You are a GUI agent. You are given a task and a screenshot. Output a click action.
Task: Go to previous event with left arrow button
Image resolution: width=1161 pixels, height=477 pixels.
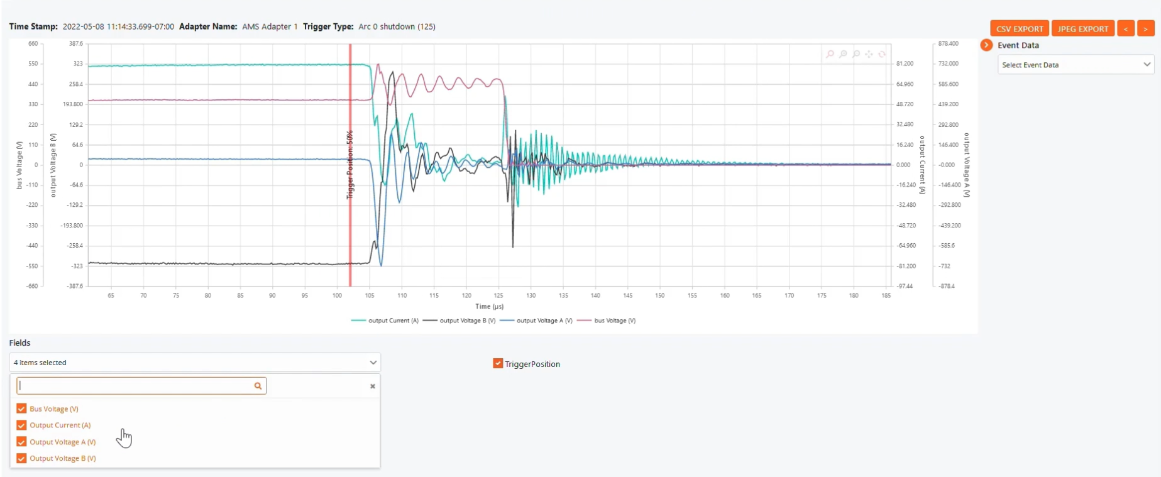pyautogui.click(x=1125, y=29)
